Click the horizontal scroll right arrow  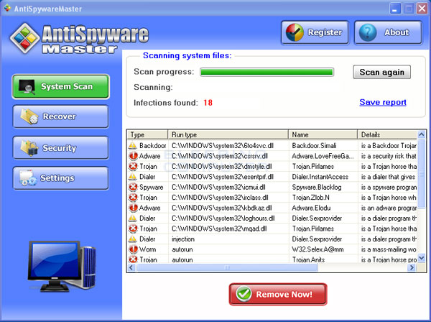click(412, 267)
